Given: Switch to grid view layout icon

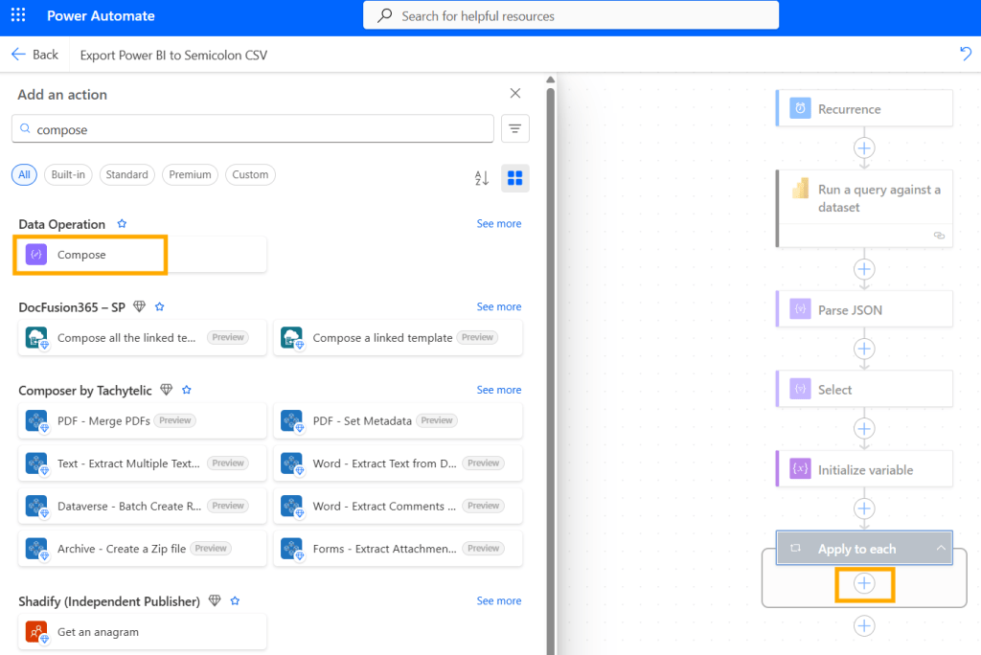Looking at the screenshot, I should (x=515, y=178).
